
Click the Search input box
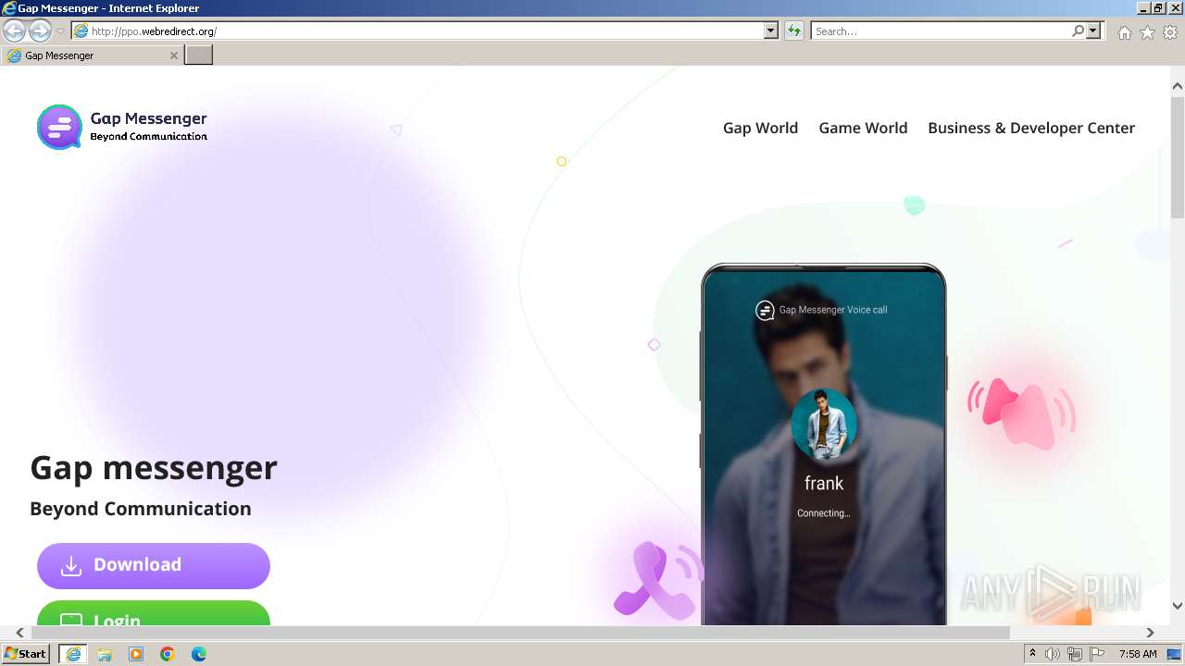point(941,31)
